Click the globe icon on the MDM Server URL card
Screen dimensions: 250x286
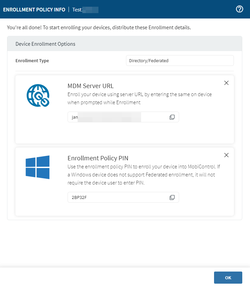point(38,95)
